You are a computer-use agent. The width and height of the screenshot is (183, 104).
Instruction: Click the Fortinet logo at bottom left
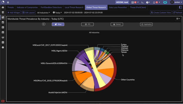3,101
